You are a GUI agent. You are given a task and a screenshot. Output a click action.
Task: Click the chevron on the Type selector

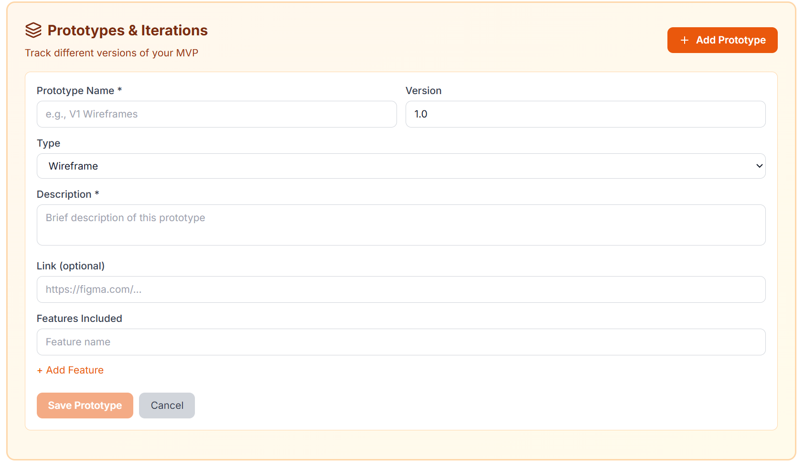[x=759, y=166]
